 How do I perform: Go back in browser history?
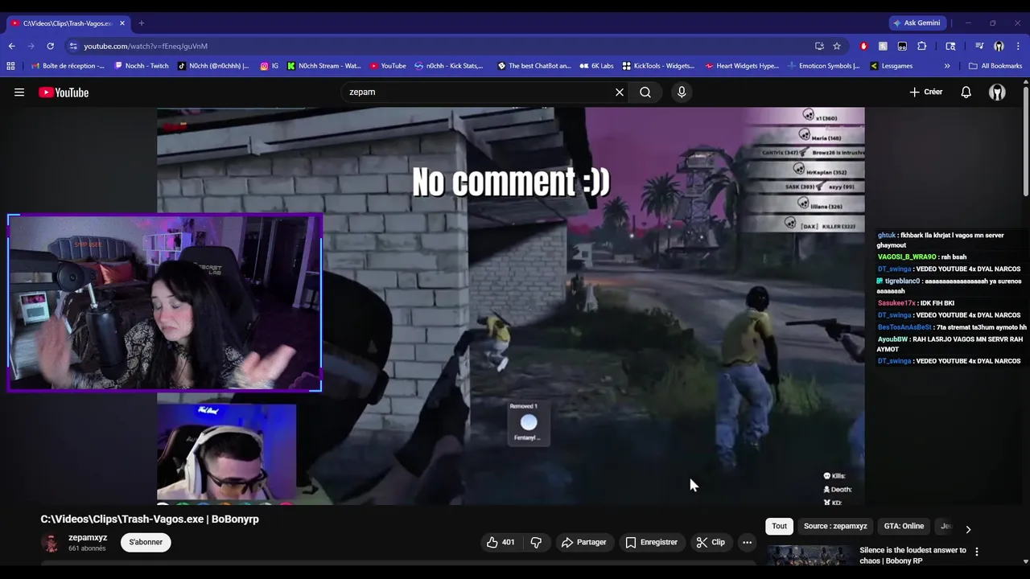(x=11, y=46)
